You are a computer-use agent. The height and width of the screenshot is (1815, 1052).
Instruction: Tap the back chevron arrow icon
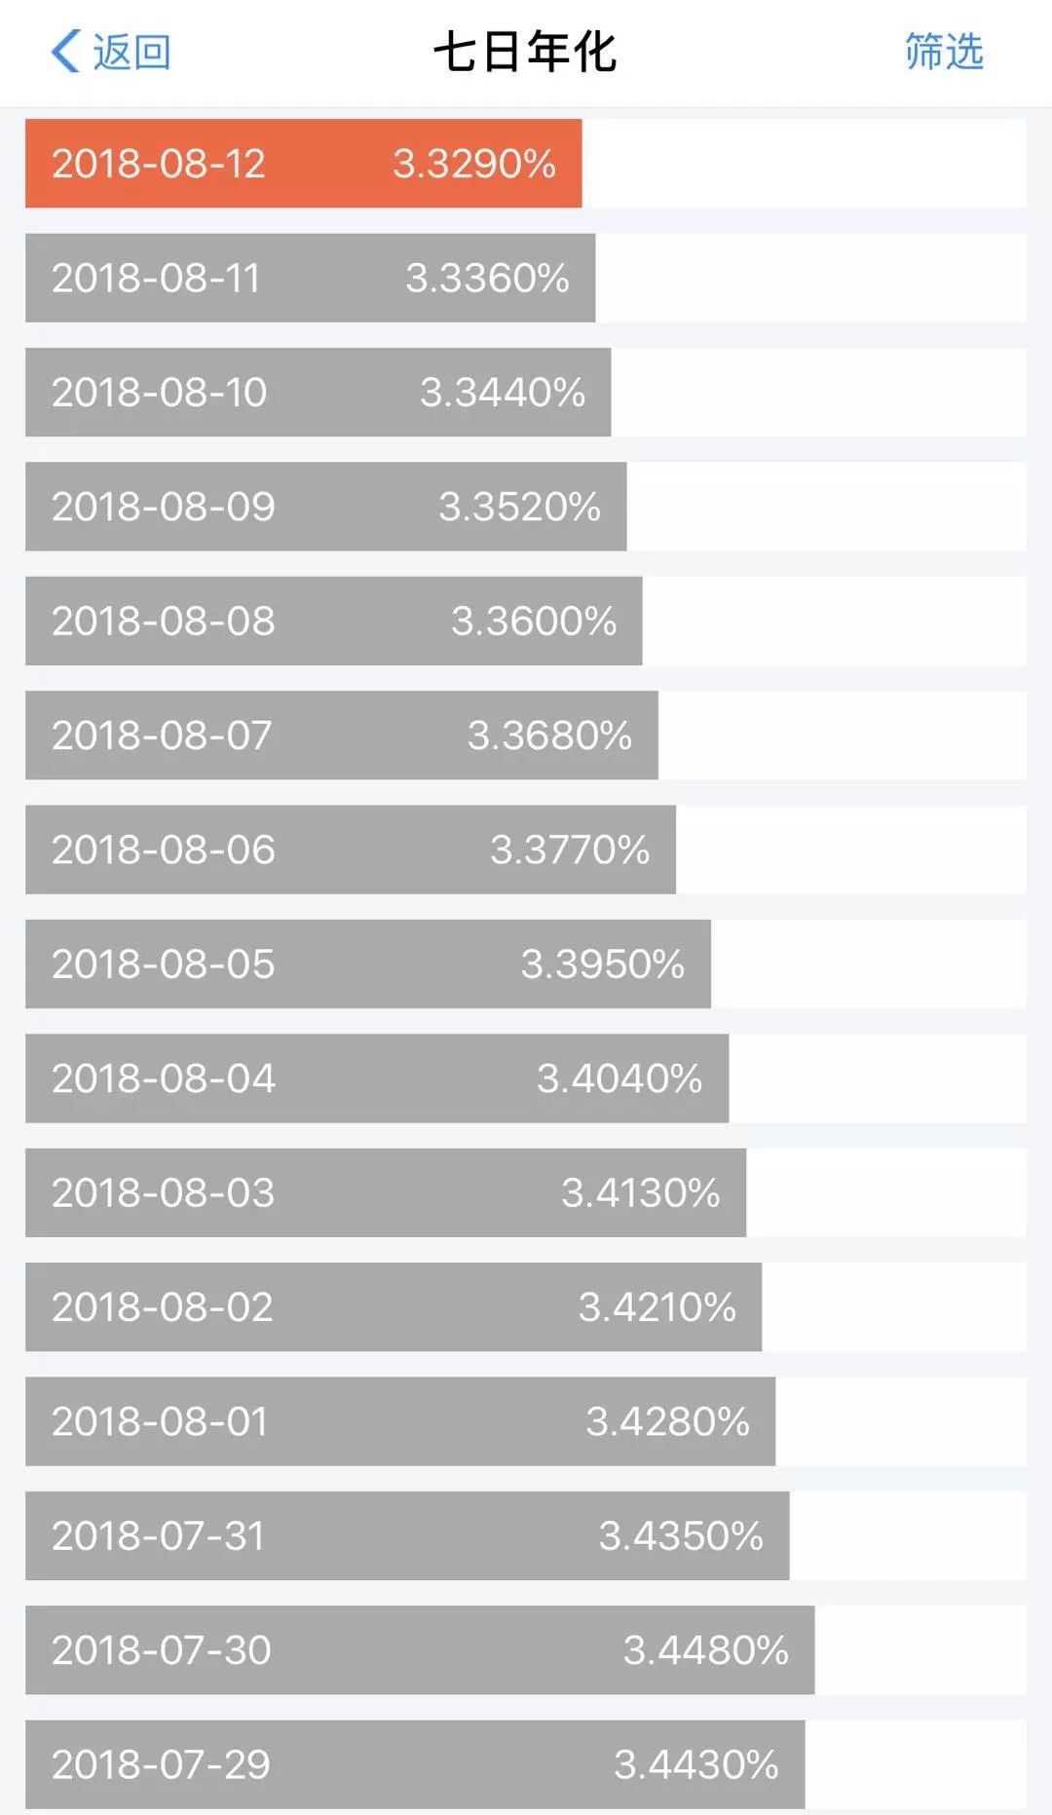coord(65,52)
